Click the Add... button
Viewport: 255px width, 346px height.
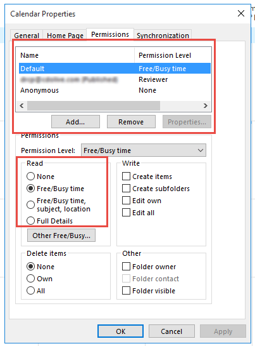point(75,122)
